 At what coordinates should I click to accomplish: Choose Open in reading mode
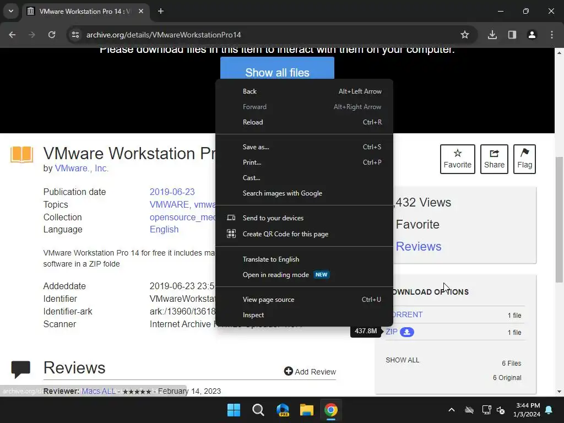tap(304, 275)
